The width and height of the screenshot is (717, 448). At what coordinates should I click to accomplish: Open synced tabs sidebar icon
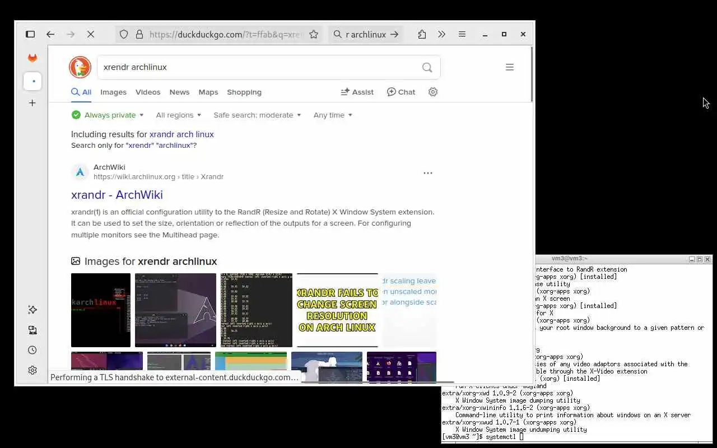(x=32, y=330)
